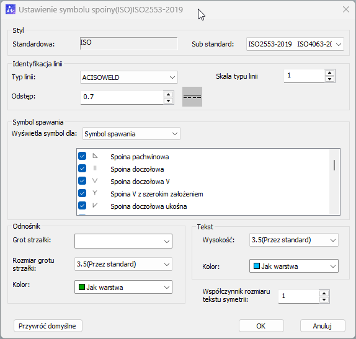Uncheck the Spoina doczołowa V checkbox
The width and height of the screenshot is (356, 339).
click(x=82, y=181)
